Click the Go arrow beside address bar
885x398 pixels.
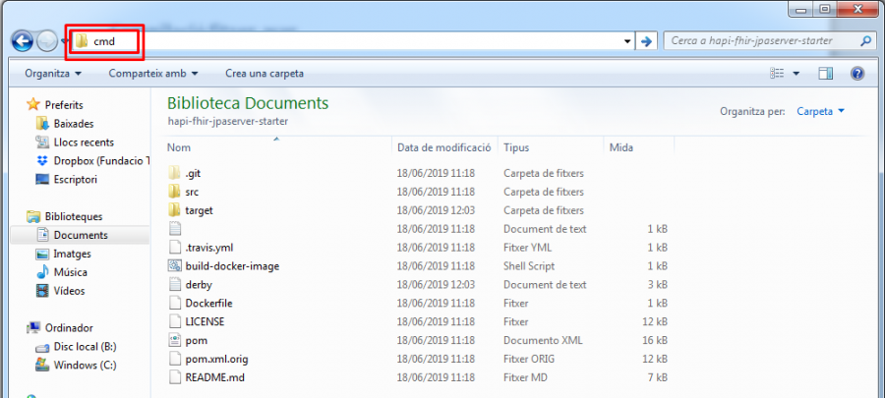coord(646,41)
